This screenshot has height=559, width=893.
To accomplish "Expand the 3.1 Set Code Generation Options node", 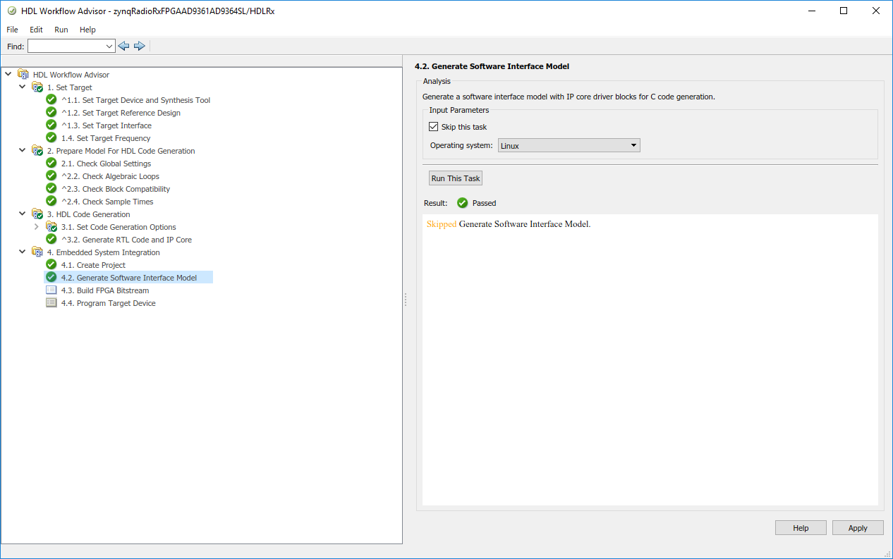I will tap(37, 227).
